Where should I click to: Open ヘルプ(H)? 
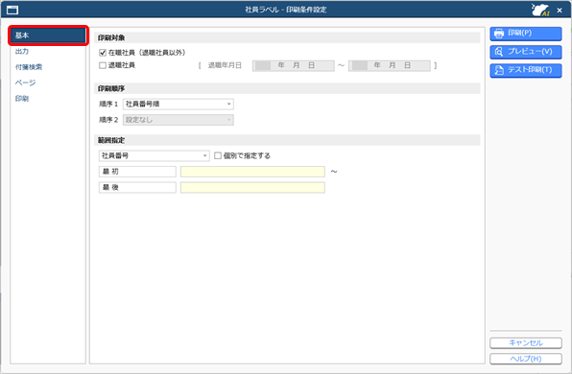[526, 359]
